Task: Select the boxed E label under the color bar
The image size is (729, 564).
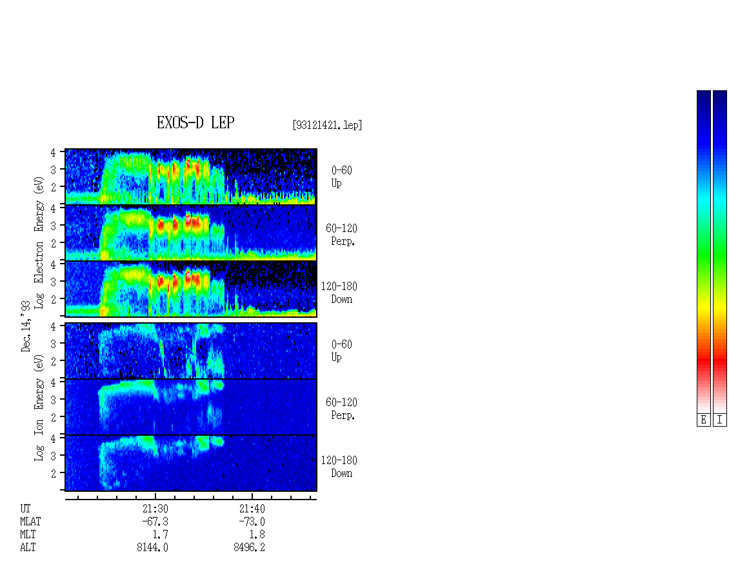Action: (703, 420)
